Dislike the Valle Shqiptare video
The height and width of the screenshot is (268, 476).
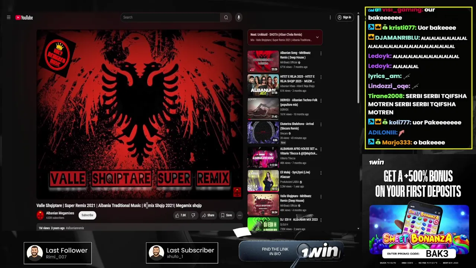[x=193, y=215]
